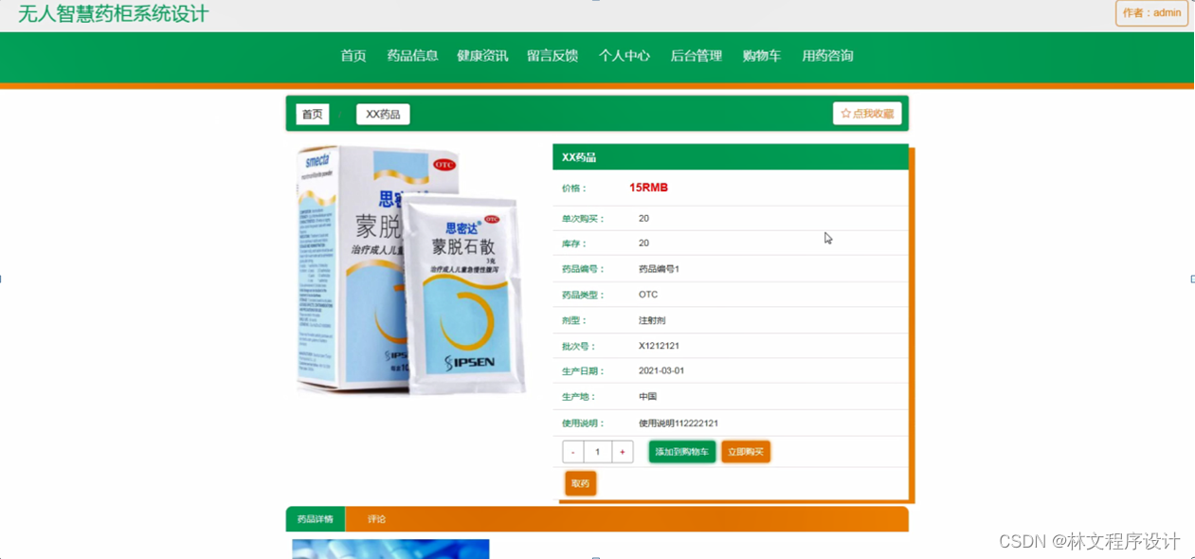1195x559 pixels.
Task: Click the production date 2021-03-01
Action: [x=661, y=370]
